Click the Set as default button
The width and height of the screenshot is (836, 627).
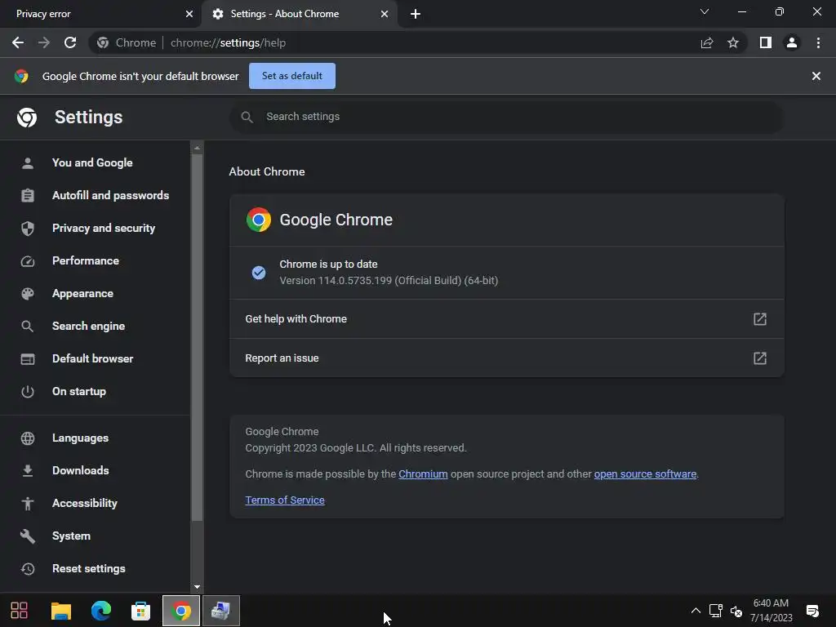pyautogui.click(x=292, y=76)
